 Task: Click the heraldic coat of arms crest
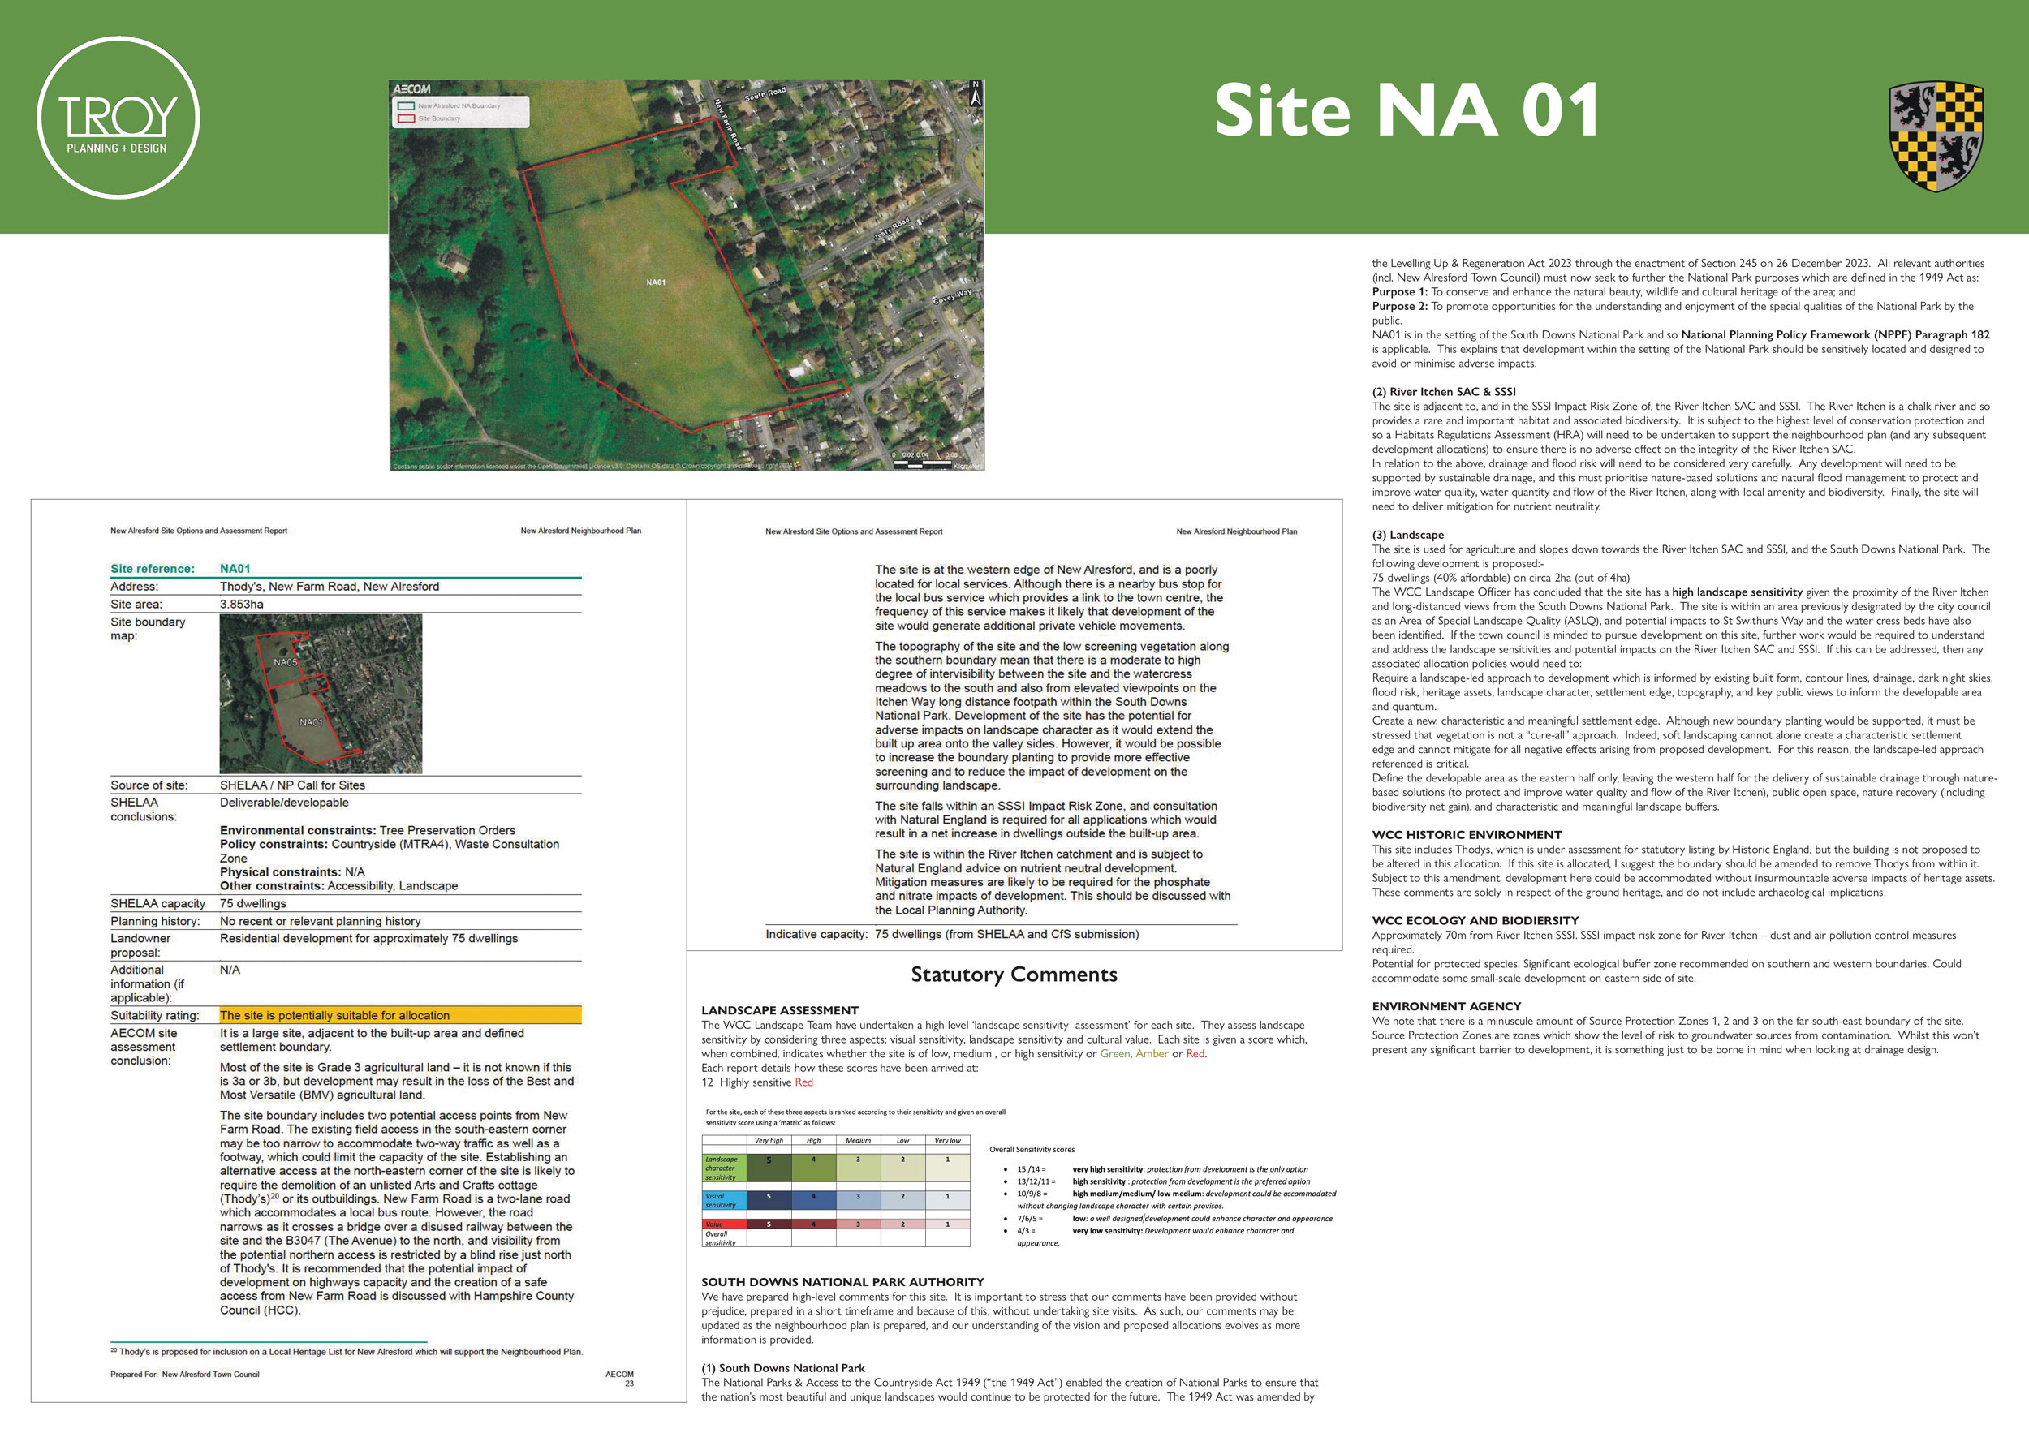[x=1936, y=136]
